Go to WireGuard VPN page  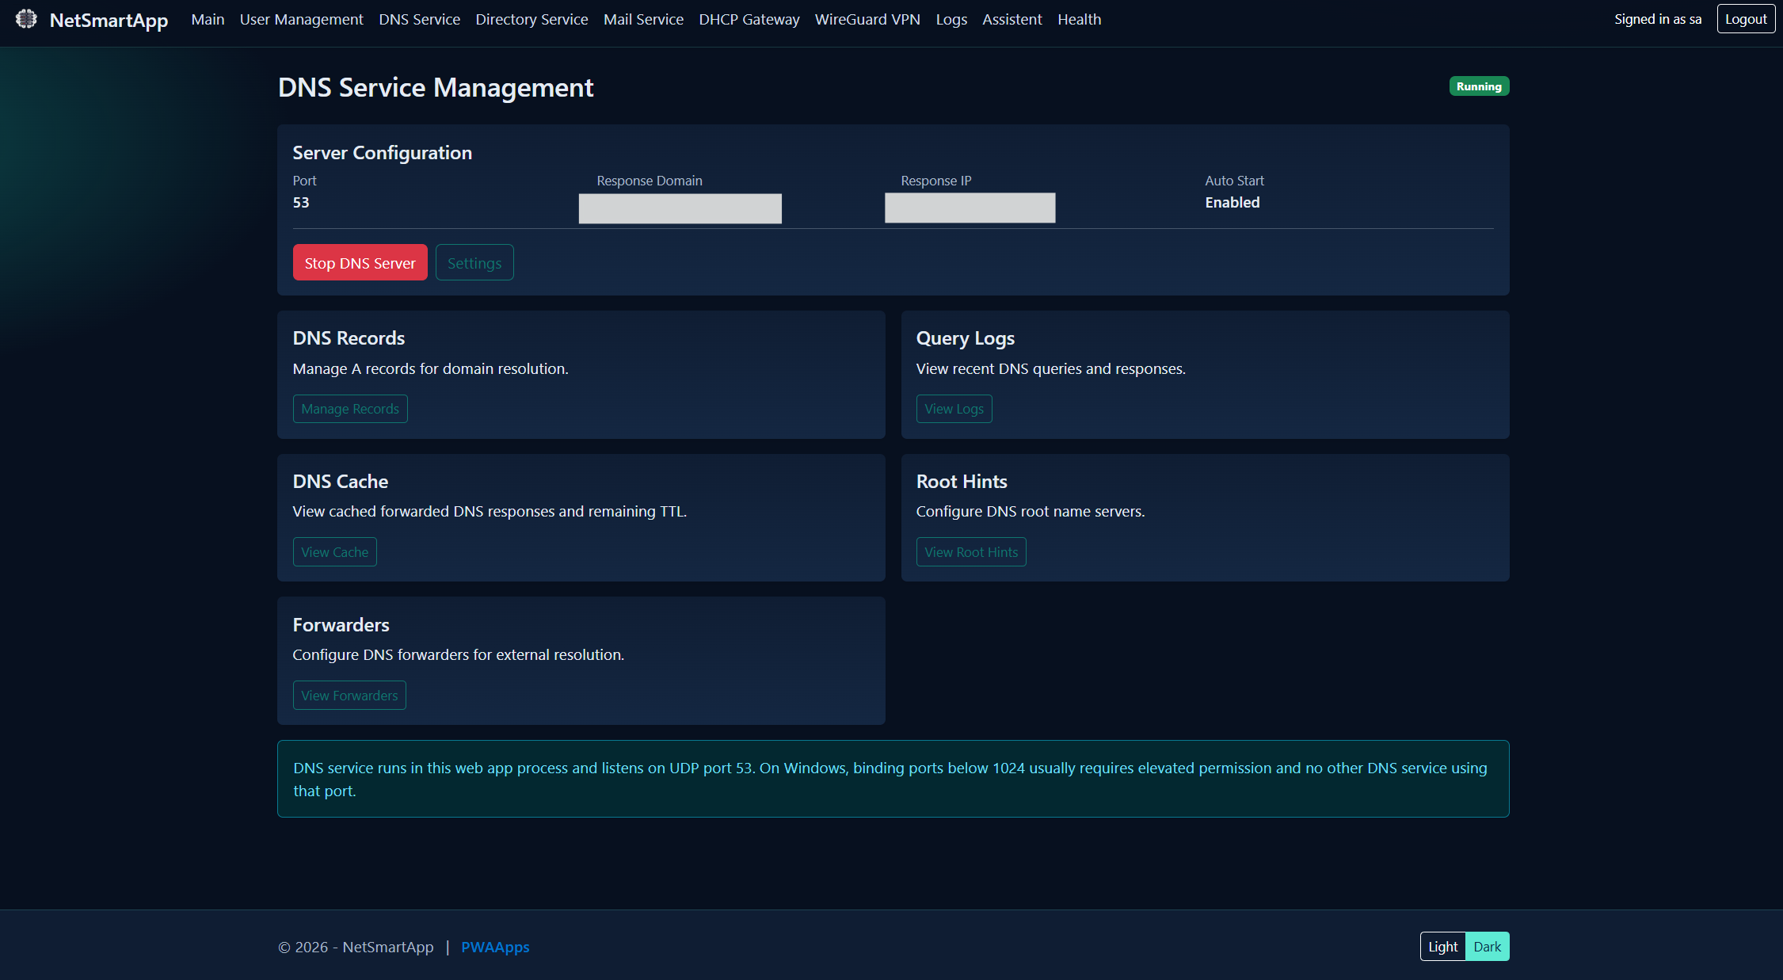coord(867,19)
